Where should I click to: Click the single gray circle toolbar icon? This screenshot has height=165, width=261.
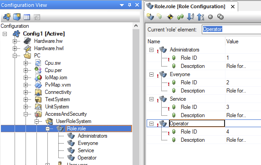(210, 17)
